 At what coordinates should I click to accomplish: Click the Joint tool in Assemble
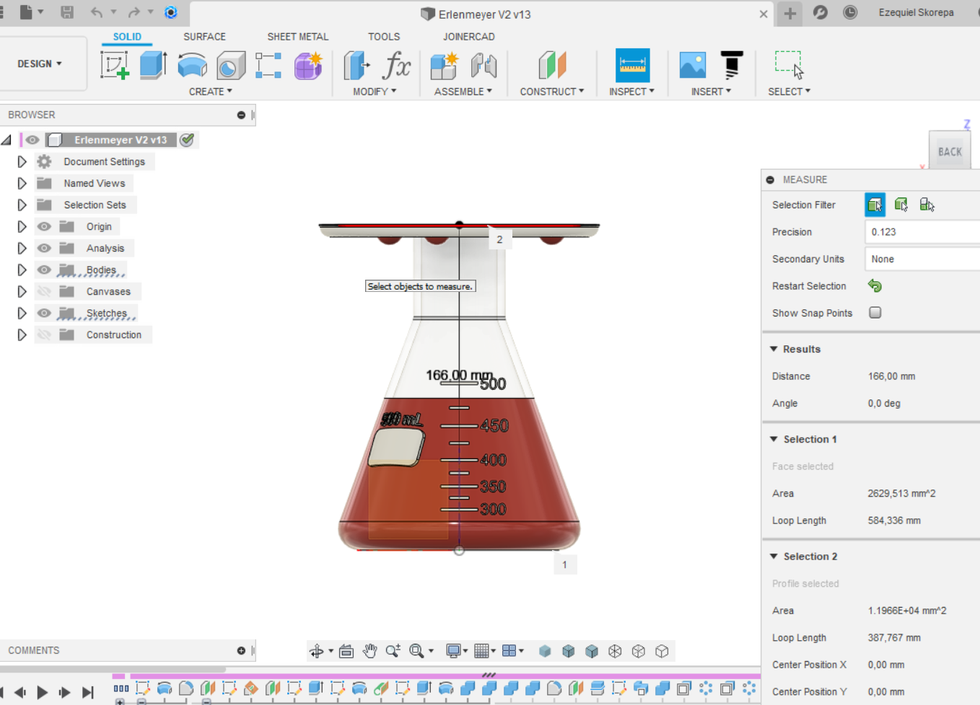[484, 66]
